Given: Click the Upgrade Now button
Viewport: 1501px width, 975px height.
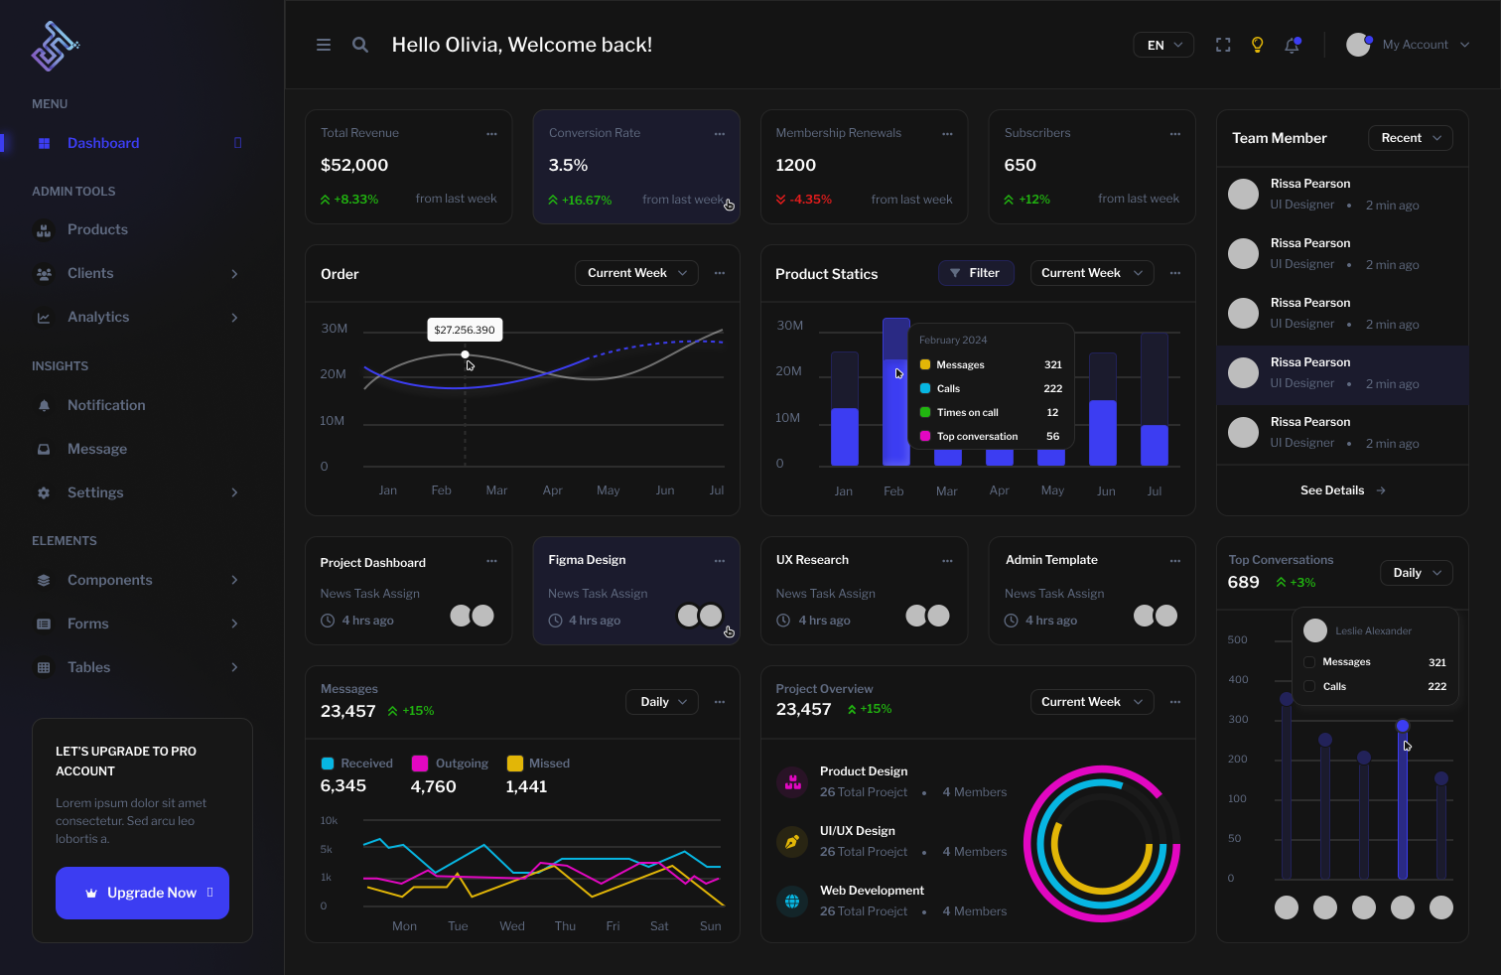Looking at the screenshot, I should tap(142, 893).
